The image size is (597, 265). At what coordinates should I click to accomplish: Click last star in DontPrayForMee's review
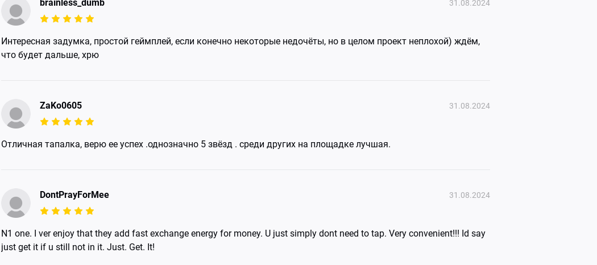coord(90,211)
